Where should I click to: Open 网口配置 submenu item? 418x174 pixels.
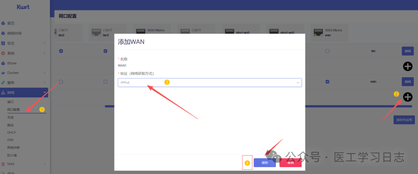point(14,110)
